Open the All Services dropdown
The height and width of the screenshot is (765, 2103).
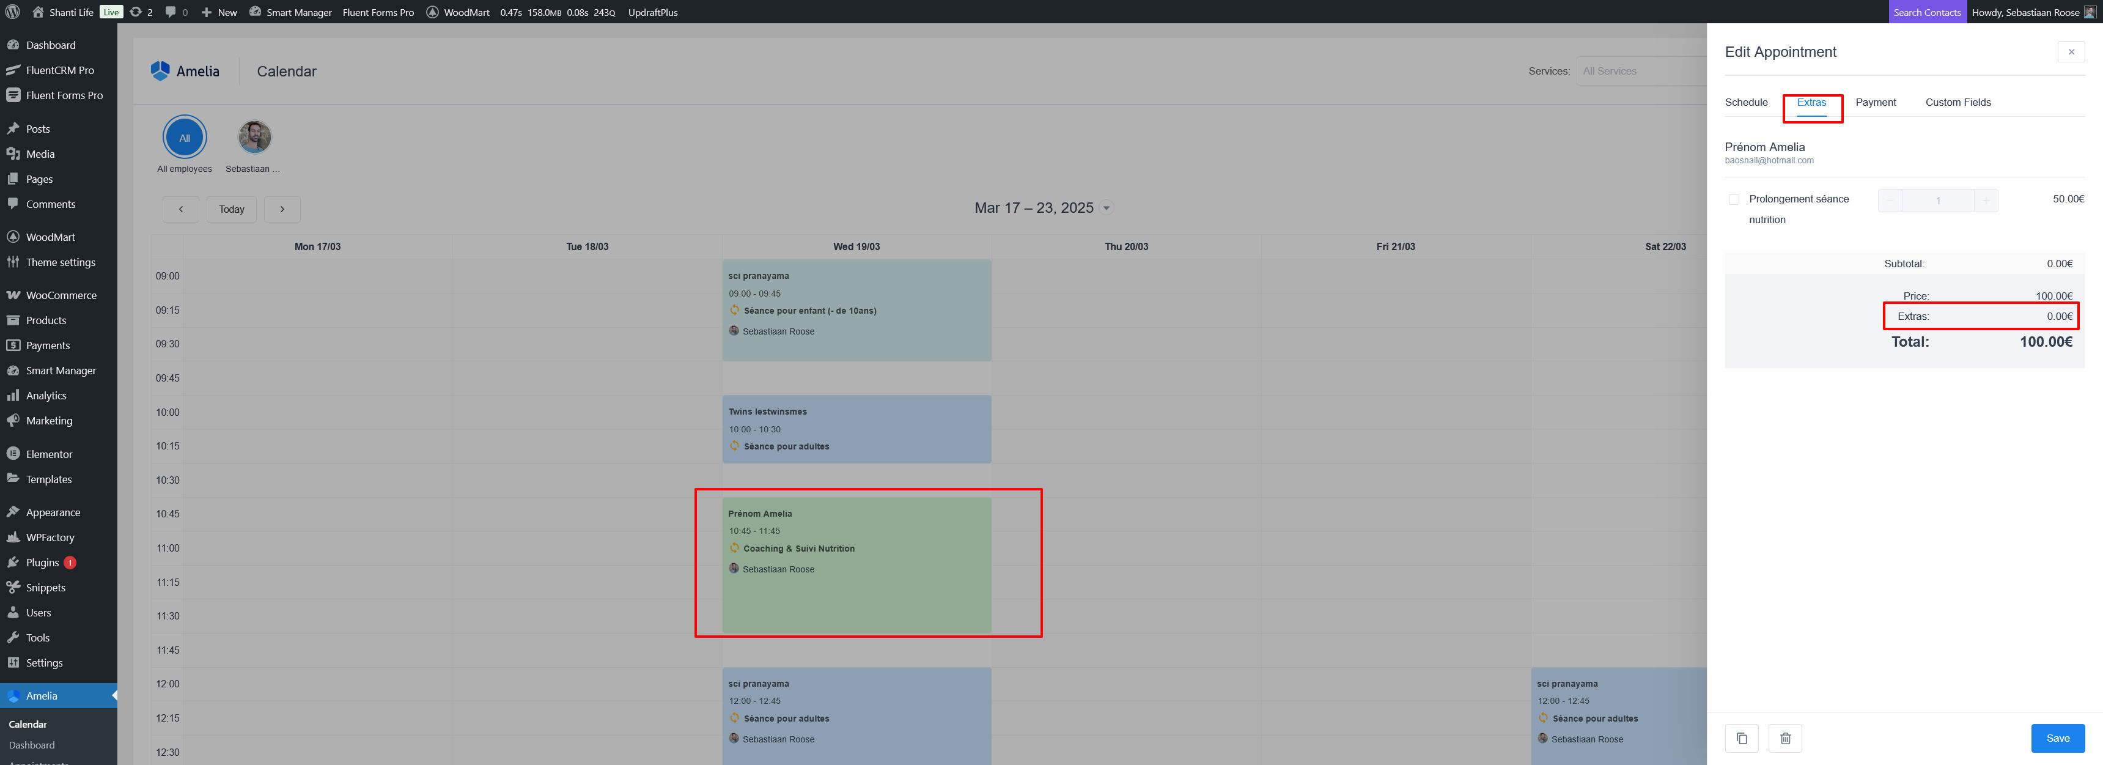tap(1641, 71)
